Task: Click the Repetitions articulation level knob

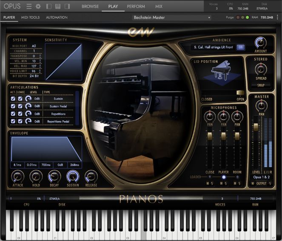Action: click(x=28, y=113)
